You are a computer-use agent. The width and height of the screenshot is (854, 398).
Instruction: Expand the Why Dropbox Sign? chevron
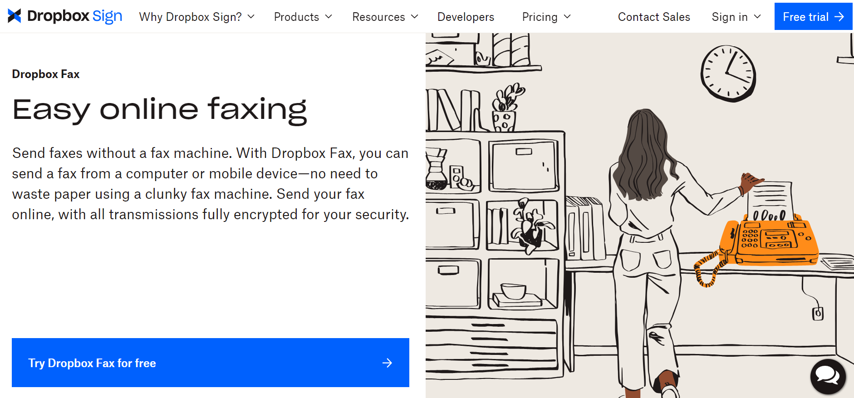(251, 17)
